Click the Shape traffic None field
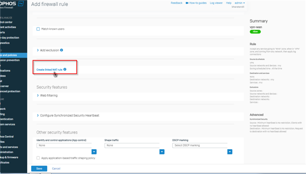This screenshot has height=174, width=306. click(x=132, y=145)
